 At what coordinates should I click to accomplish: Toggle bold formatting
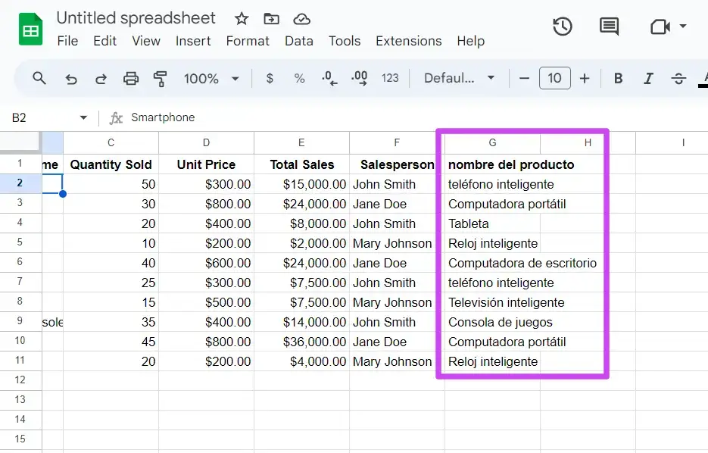coord(618,79)
